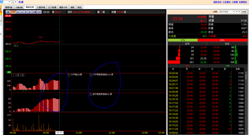Select the 10:11:24 trade row
Image resolution: width=249 pixels, height=135 pixels.
[206, 129]
